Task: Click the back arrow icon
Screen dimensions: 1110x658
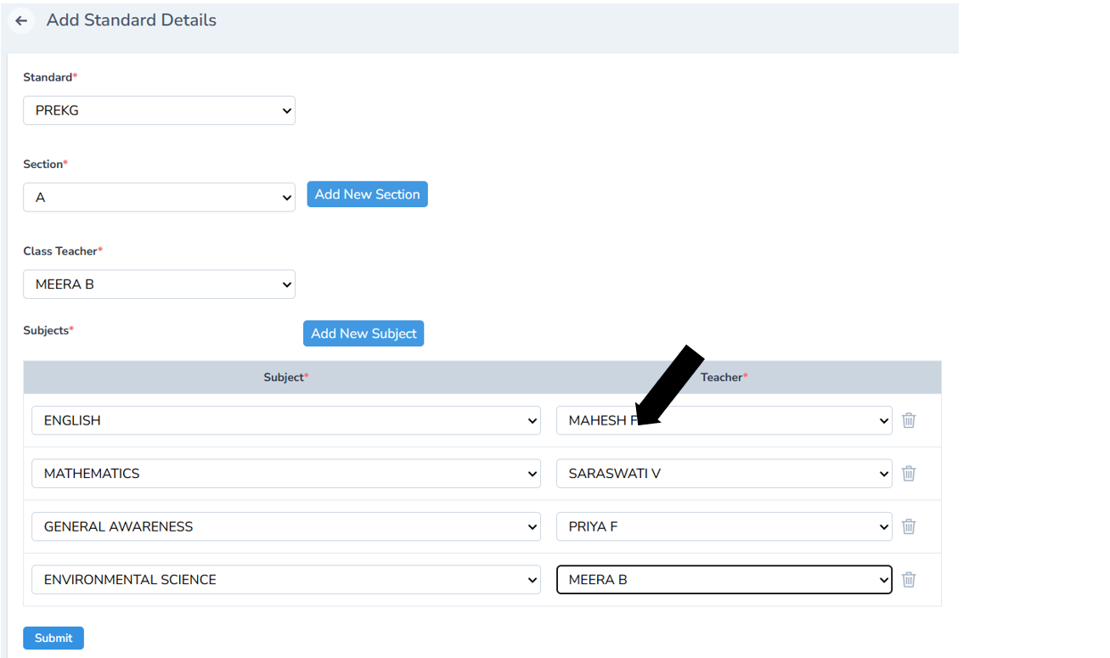Action: pos(21,20)
